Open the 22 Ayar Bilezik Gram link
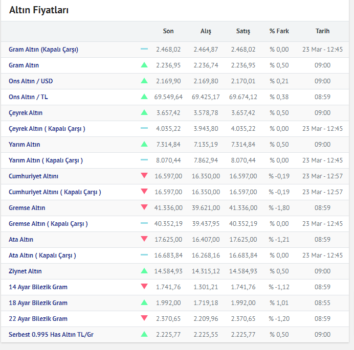Viewport: 354px width, 350px height. [x=38, y=319]
